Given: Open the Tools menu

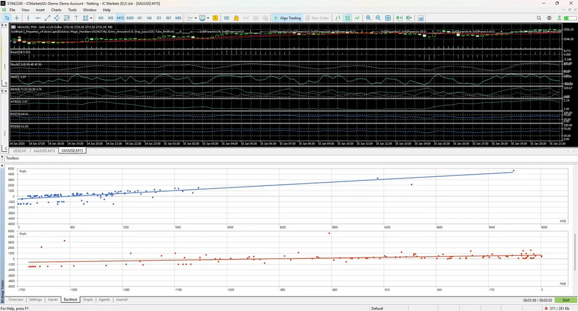Looking at the screenshot, I should pos(72,10).
